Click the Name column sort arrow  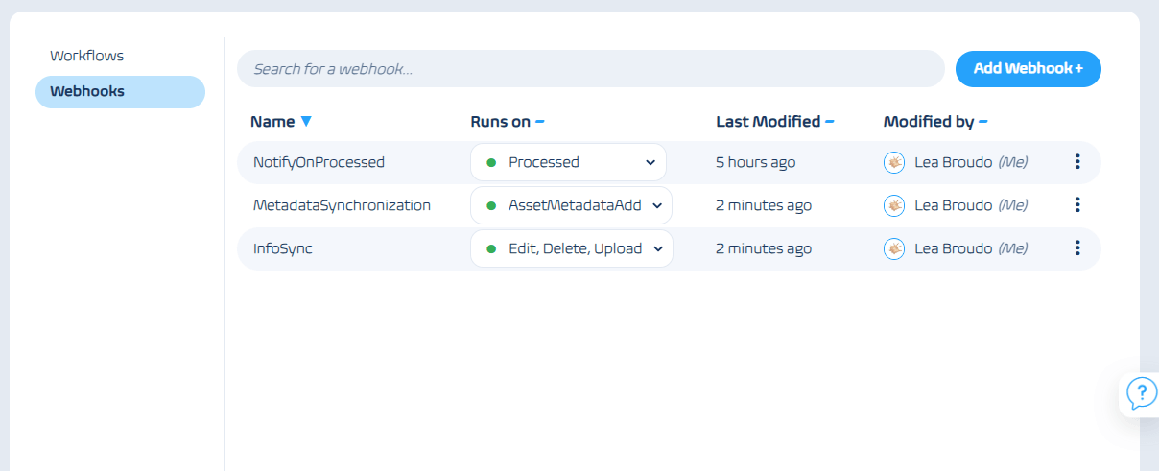[306, 122]
